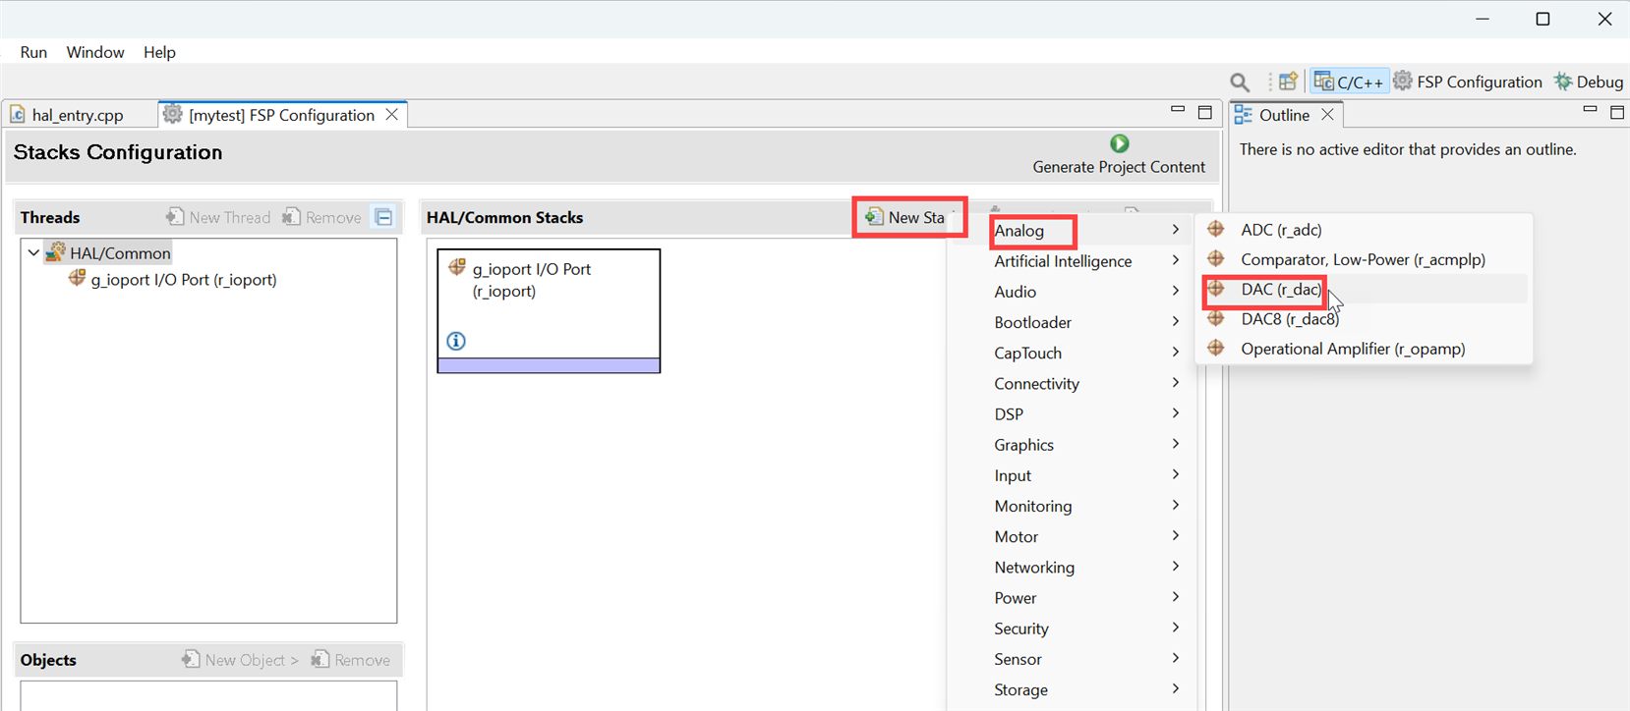Click the info icon in g_ioport block
Screen dimensions: 1630x711
pos(456,341)
